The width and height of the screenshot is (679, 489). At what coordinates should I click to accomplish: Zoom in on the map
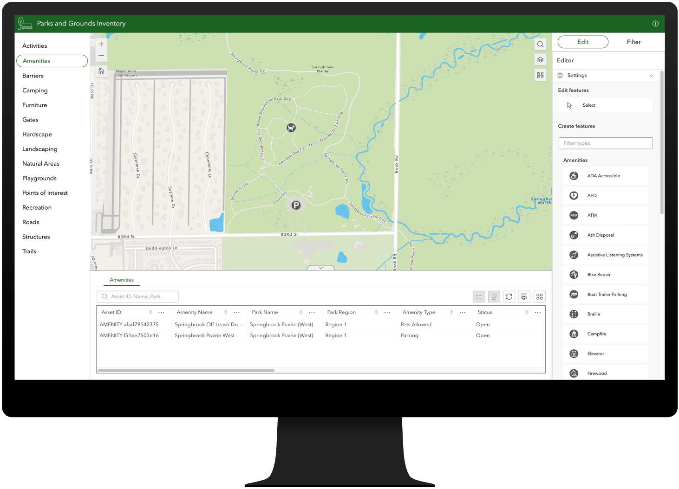click(101, 44)
